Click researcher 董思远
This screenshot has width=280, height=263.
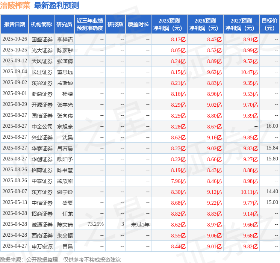coord(65,72)
